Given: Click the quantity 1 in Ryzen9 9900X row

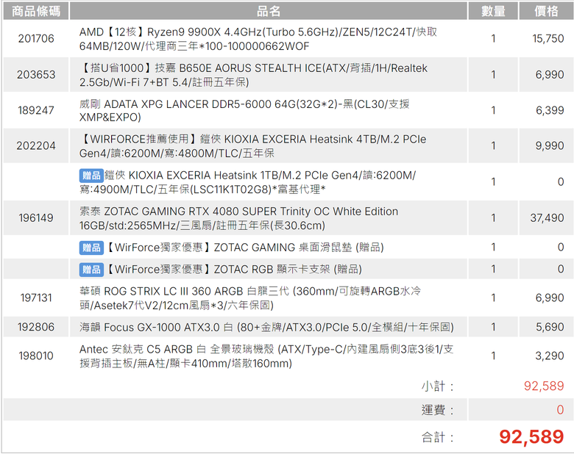Looking at the screenshot, I should click(x=493, y=38).
